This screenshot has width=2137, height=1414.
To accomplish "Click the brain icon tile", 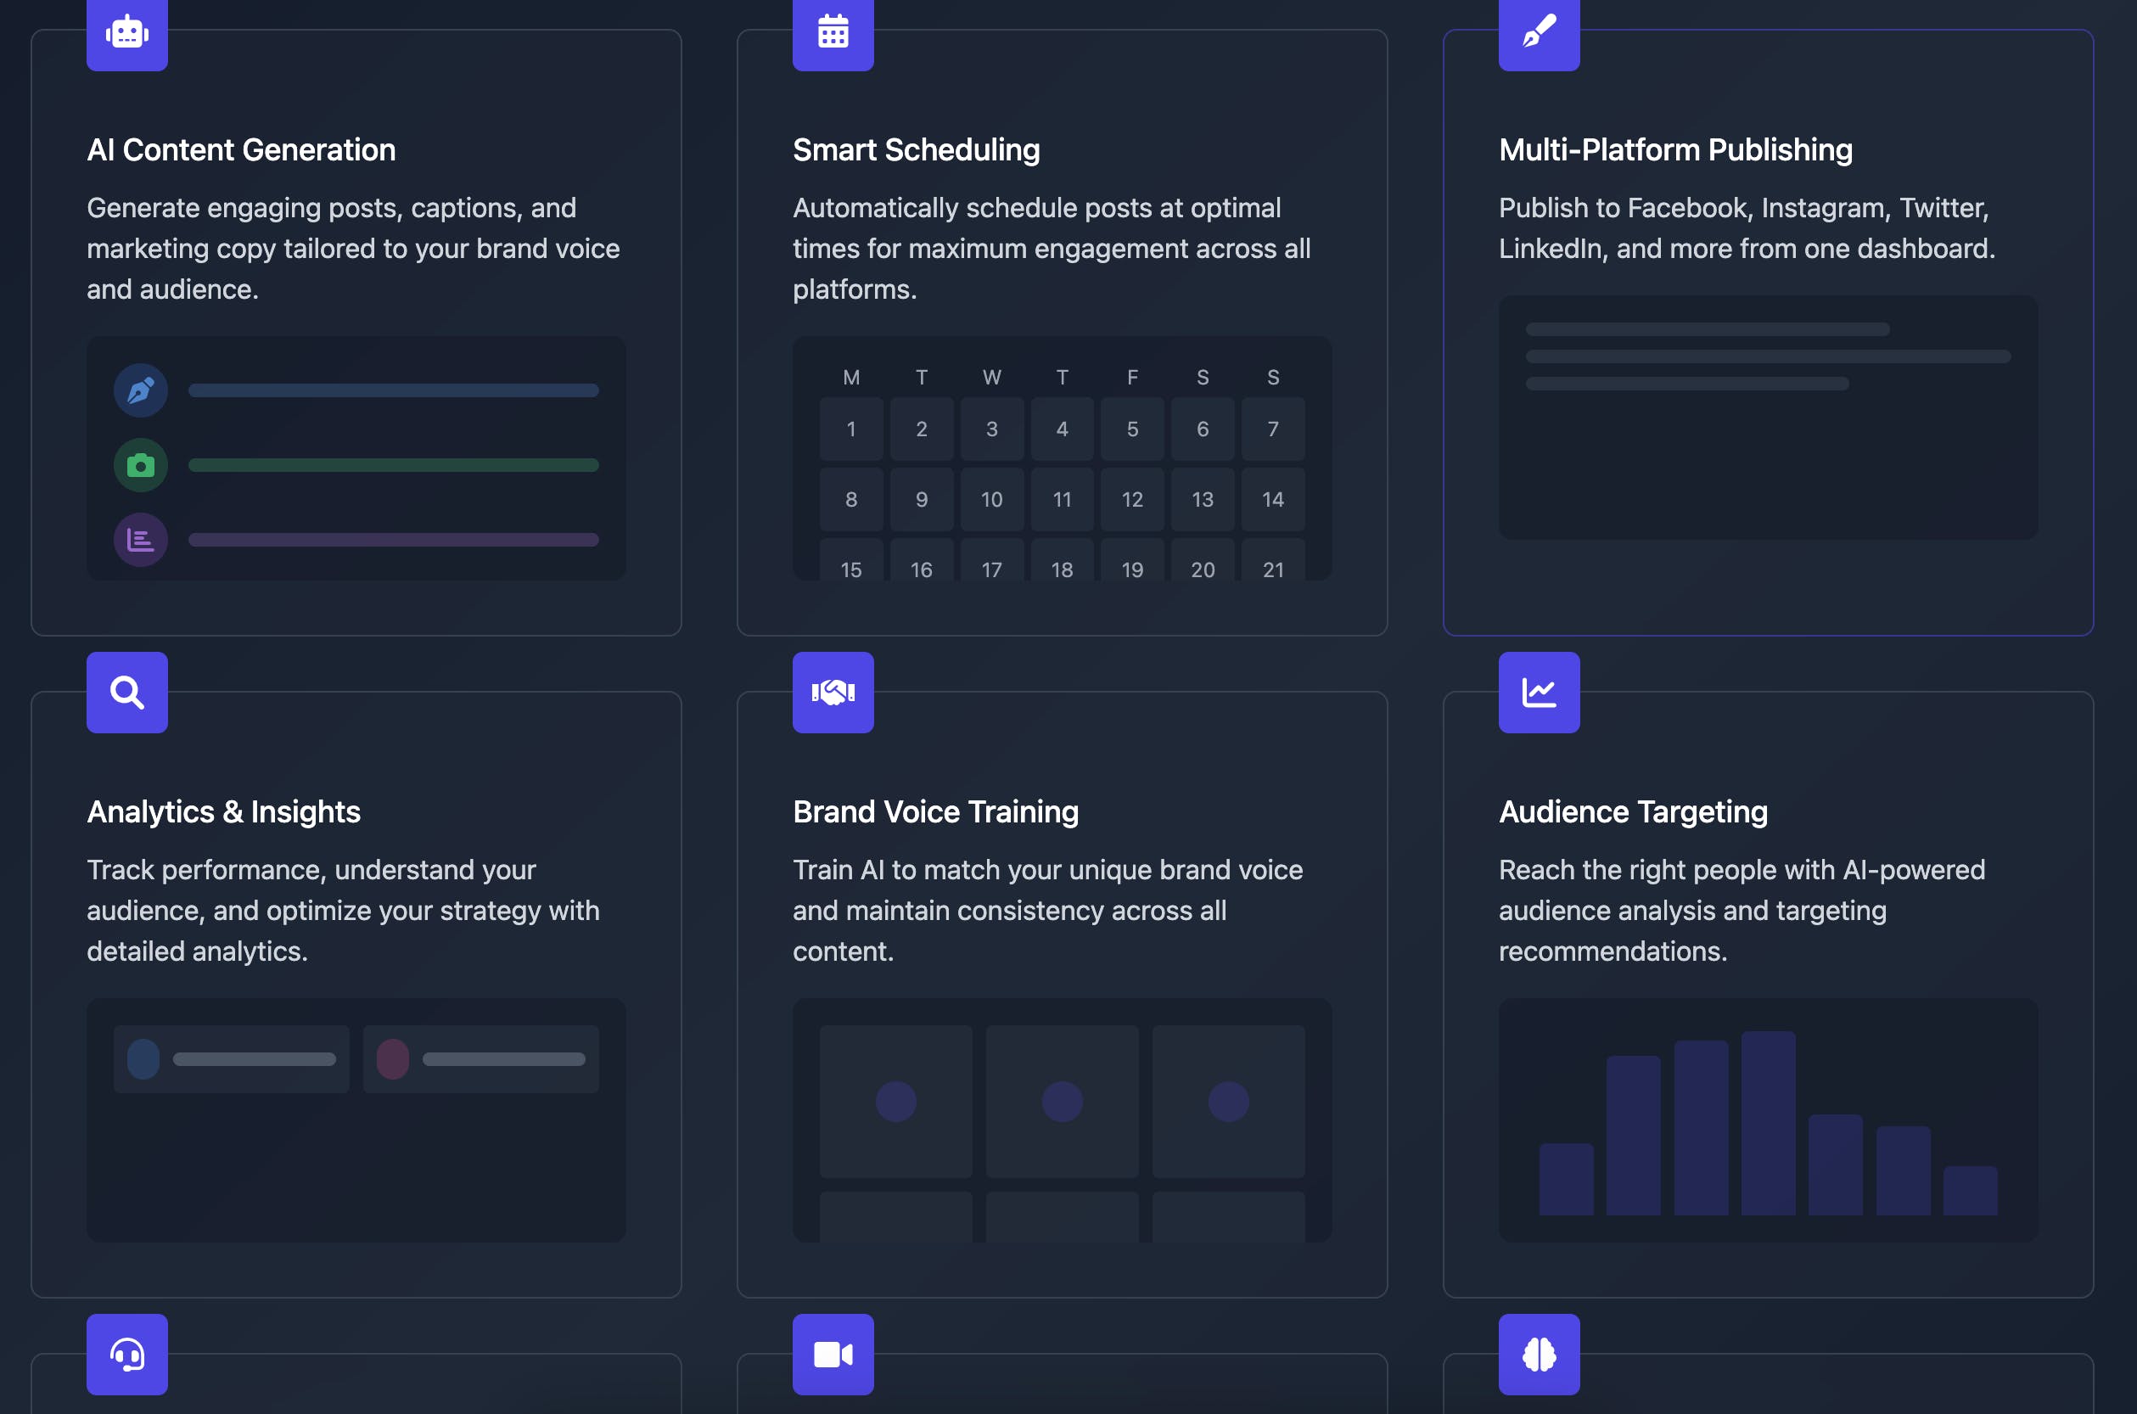I will (1539, 1354).
